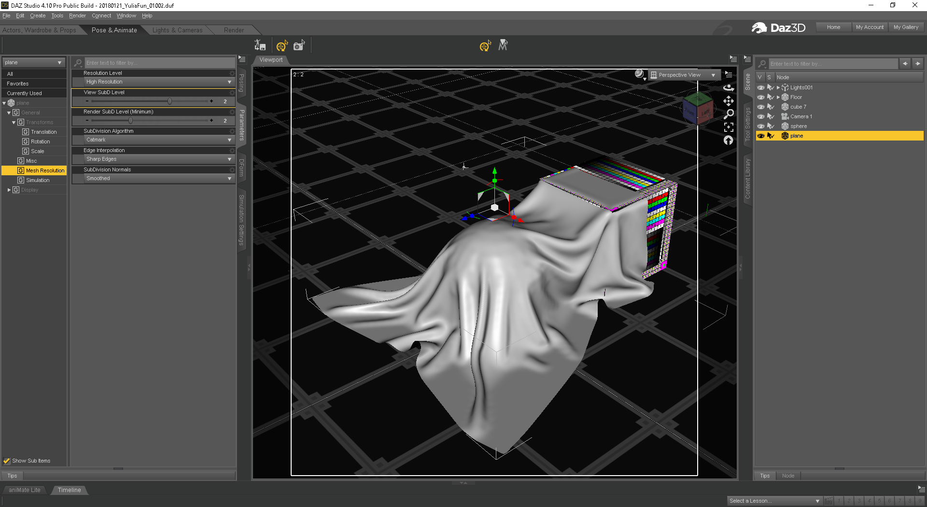927x507 pixels.
Task: Open the Render menu
Action: coord(77,15)
